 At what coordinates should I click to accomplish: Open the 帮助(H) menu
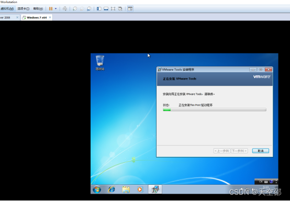coord(38,9)
